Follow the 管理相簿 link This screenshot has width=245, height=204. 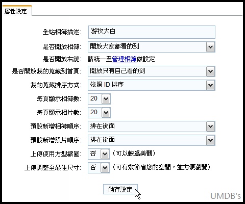[125, 59]
